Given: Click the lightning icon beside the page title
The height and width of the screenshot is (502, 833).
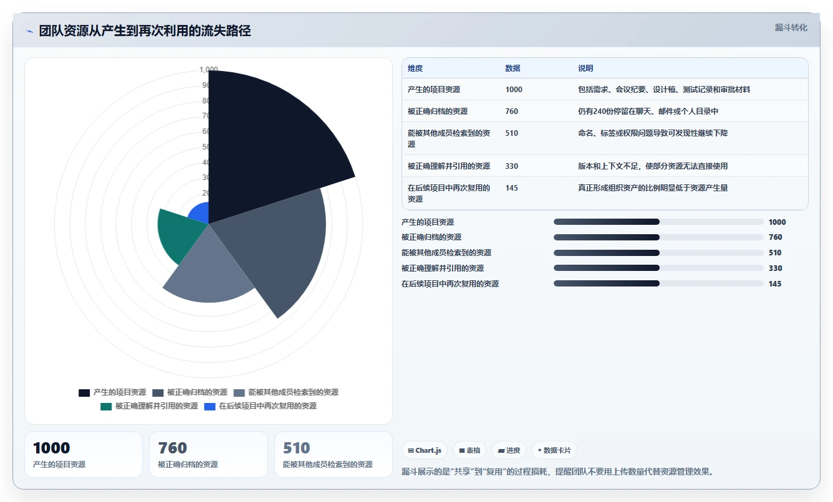Looking at the screenshot, I should click(29, 31).
